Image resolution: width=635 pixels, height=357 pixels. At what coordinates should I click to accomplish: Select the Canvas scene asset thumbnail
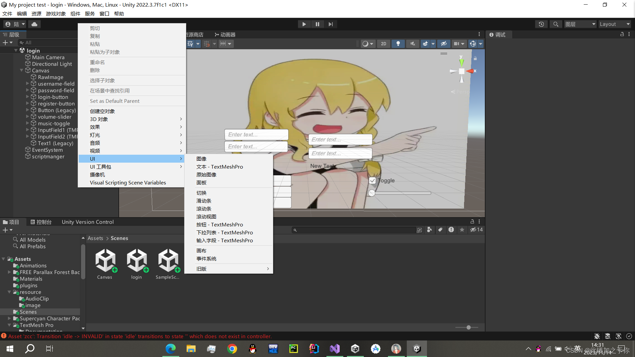(x=105, y=264)
